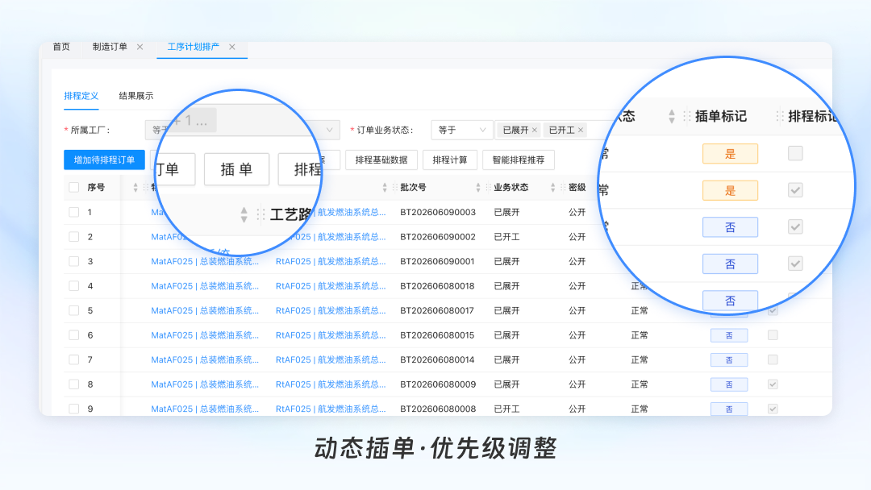Screen dimensions: 871x490
Task: Click 排程计算 button
Action: click(x=450, y=160)
